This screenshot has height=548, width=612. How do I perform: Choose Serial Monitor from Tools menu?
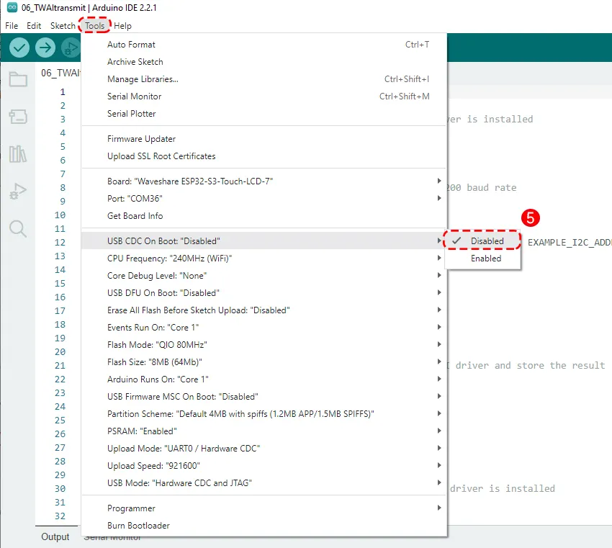pyautogui.click(x=134, y=96)
